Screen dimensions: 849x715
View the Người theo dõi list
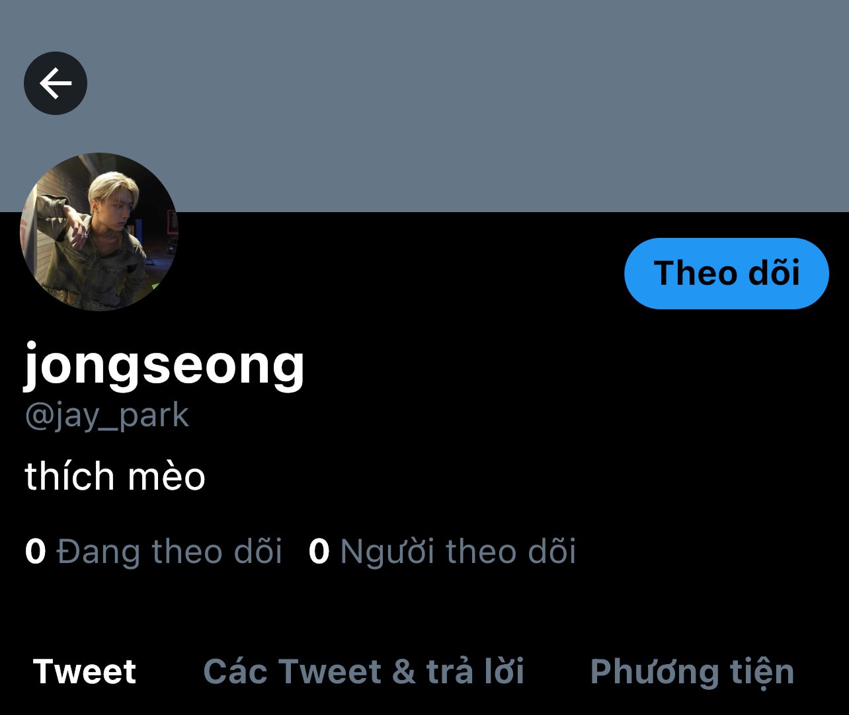point(442,551)
